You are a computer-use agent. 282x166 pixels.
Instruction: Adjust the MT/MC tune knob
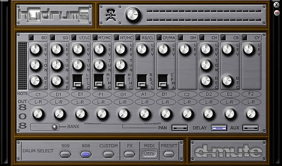click(99, 65)
